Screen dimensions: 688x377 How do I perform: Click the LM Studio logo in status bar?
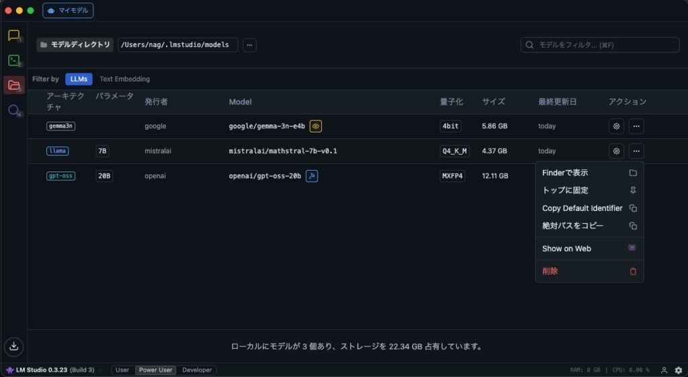9,370
